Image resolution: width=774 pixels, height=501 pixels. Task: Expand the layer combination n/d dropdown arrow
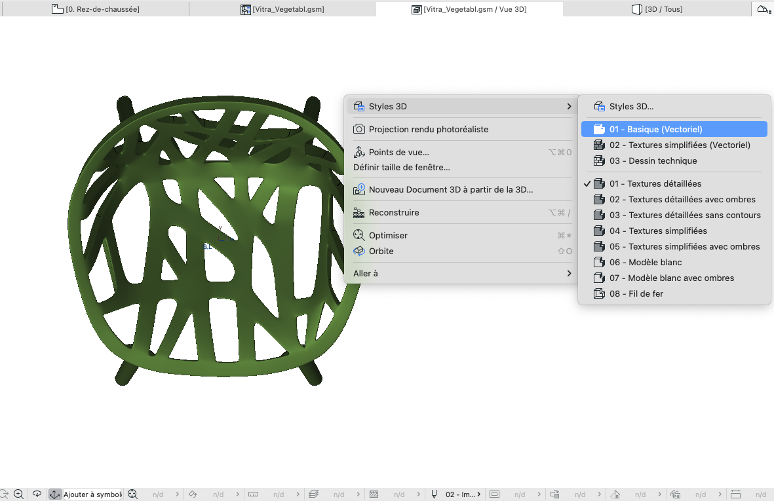358,494
